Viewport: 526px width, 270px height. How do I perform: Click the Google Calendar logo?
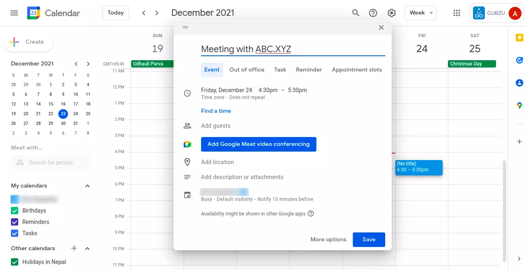coord(34,13)
